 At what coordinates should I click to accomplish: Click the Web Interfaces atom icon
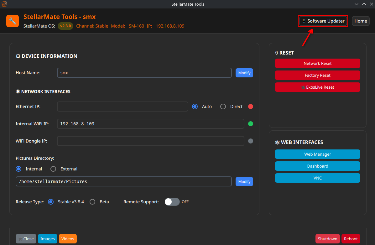click(x=277, y=142)
